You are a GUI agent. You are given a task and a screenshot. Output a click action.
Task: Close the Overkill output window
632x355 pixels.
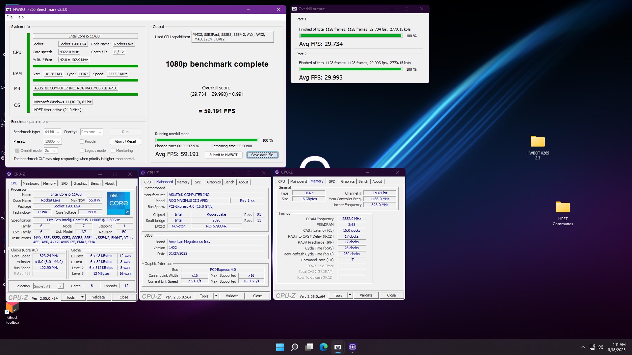(x=421, y=9)
